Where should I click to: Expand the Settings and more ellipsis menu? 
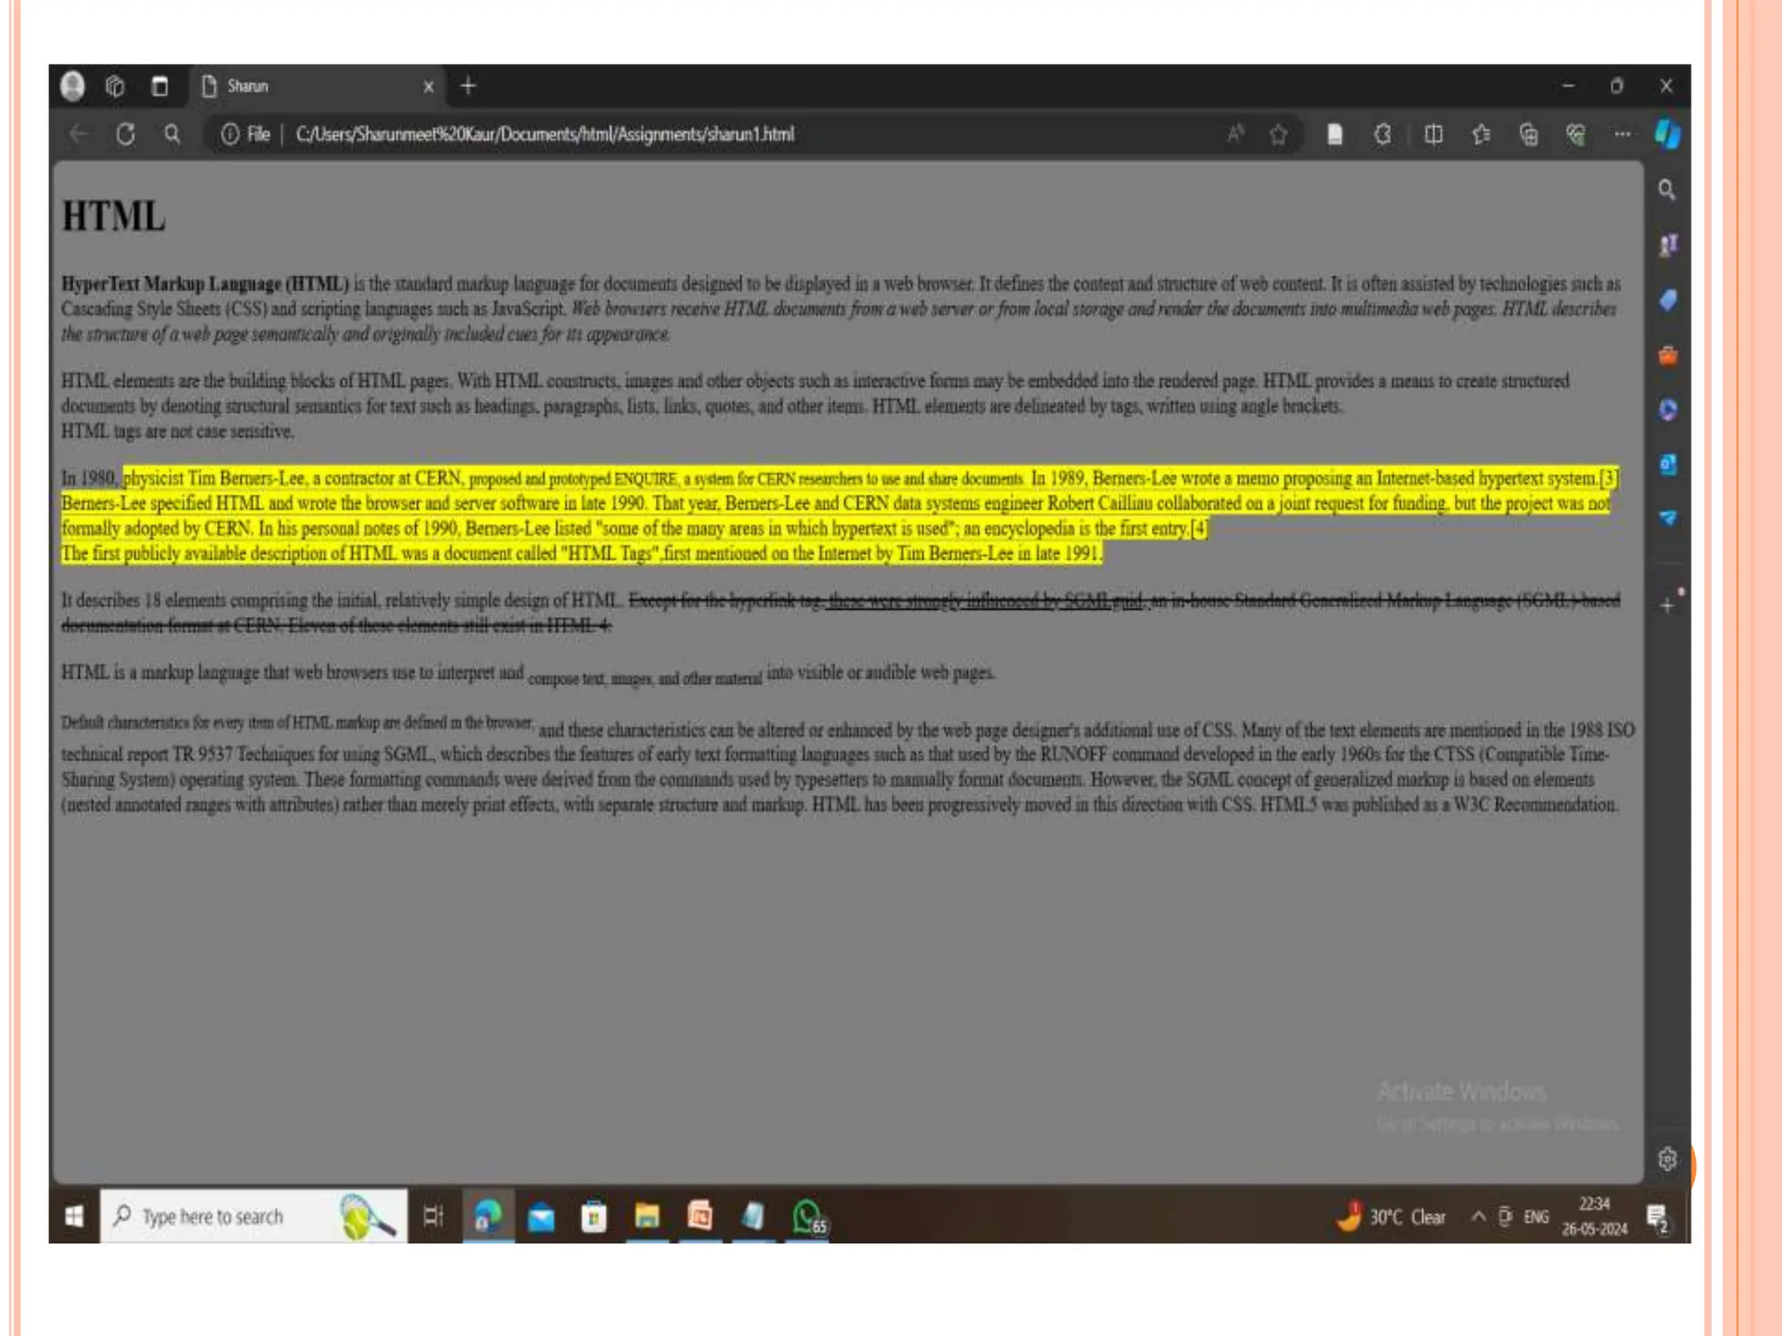(1622, 135)
